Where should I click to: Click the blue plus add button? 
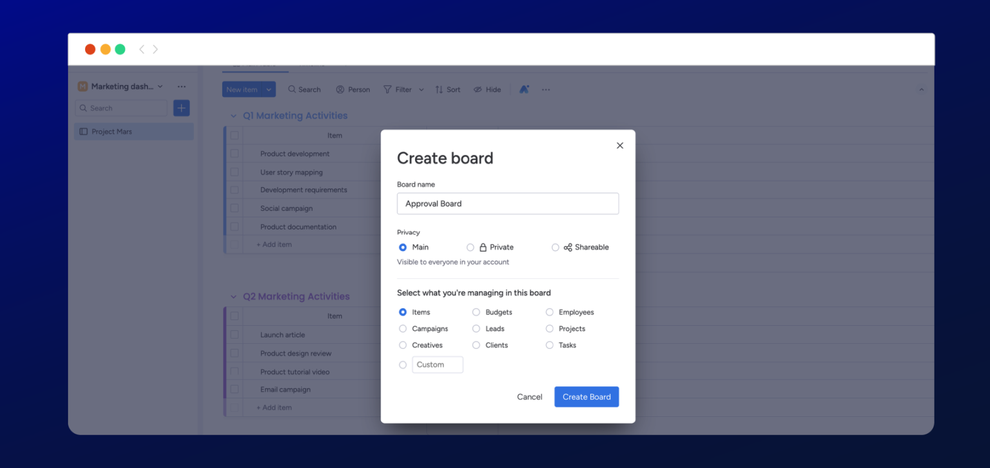181,108
